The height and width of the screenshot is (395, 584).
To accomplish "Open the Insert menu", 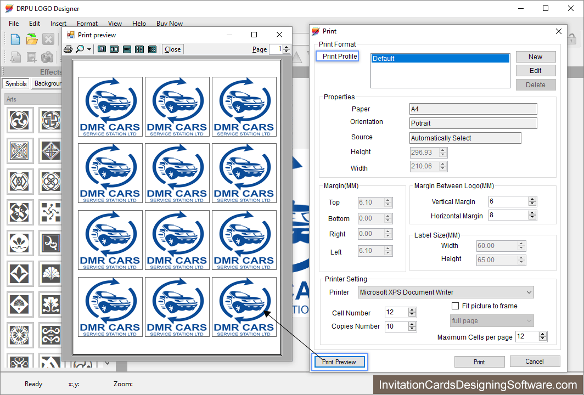I will click(x=59, y=24).
